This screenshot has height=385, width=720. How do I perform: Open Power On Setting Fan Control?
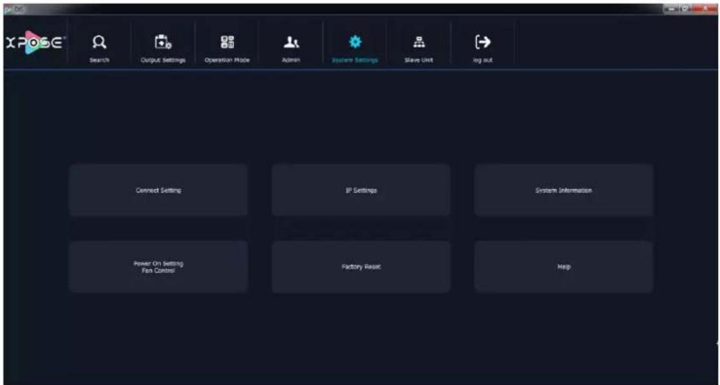coord(158,267)
